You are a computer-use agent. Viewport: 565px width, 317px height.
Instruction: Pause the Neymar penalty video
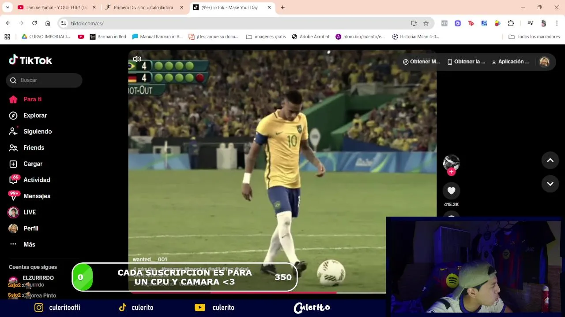(282, 172)
